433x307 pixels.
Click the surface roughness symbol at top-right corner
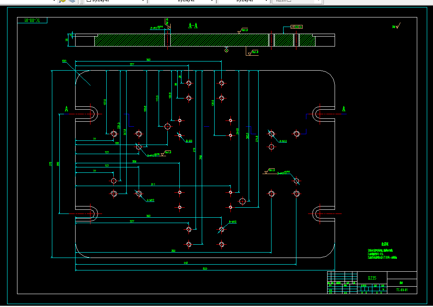396,26
